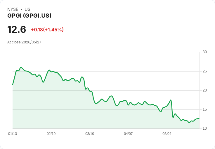Viewport: 215px width, 149px height.
Task: Click the chart line's final rightmost point
Action: pyautogui.click(x=199, y=118)
